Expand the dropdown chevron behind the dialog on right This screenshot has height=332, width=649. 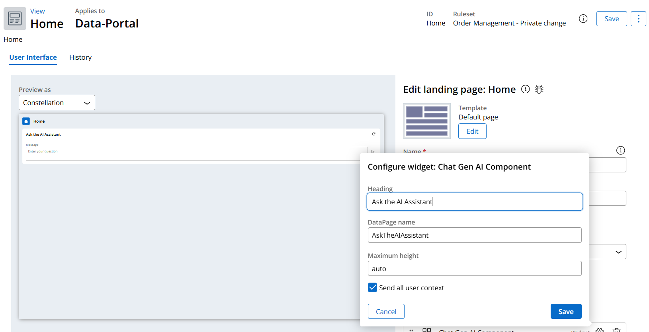point(618,252)
